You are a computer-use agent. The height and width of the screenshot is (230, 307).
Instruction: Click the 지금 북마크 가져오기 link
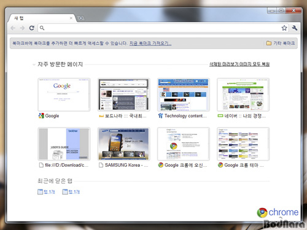pos(150,44)
